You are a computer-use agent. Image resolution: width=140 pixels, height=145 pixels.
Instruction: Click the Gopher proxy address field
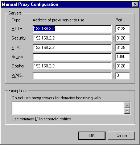click(x=72, y=66)
